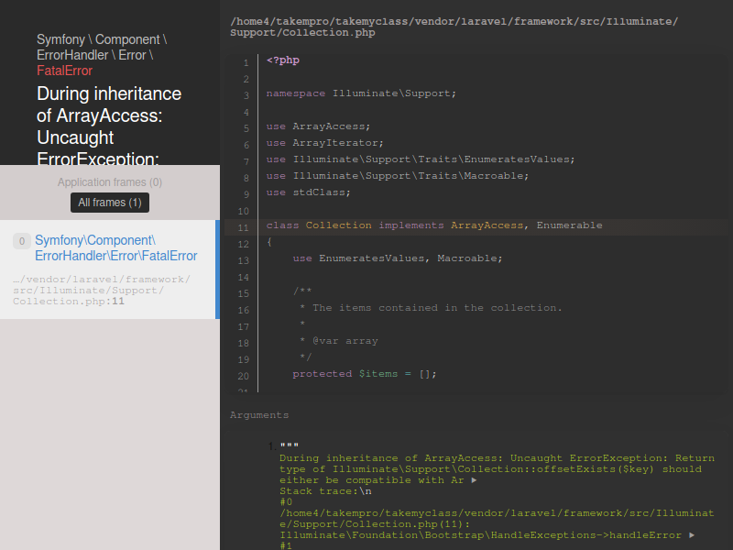Click the 'Stack trace:\n' argument line
This screenshot has width=733, height=550.
click(325, 491)
